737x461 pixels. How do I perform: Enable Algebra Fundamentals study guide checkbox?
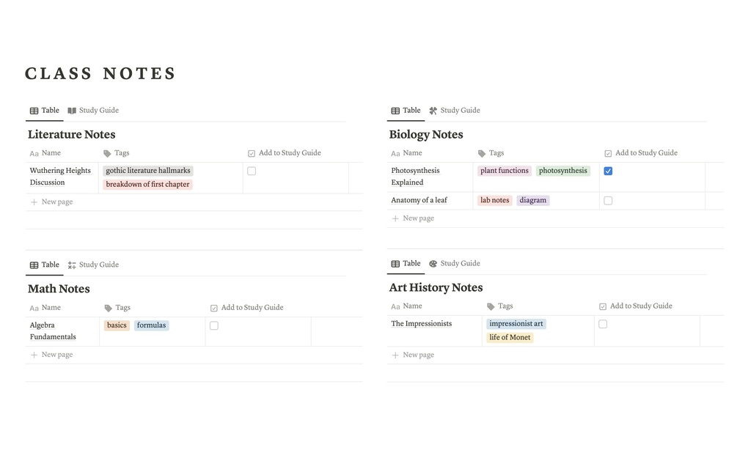click(x=214, y=326)
